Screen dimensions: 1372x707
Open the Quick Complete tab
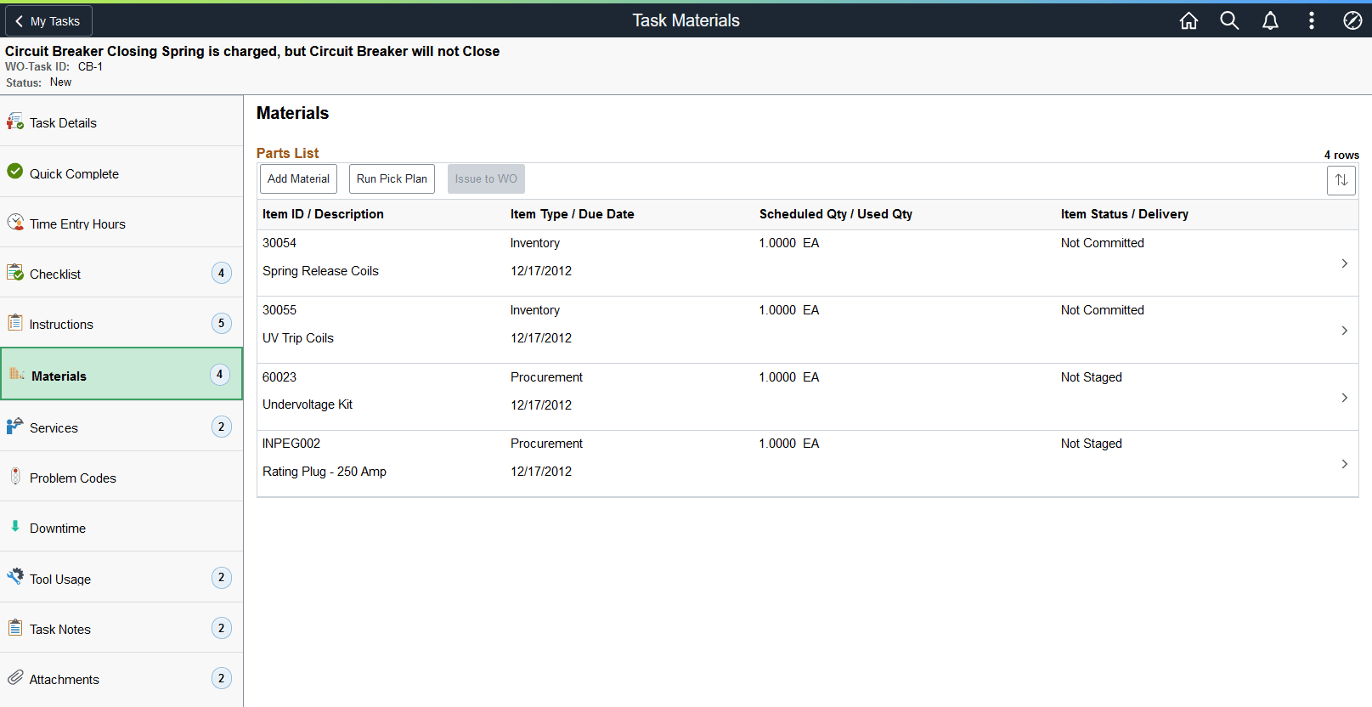[121, 173]
